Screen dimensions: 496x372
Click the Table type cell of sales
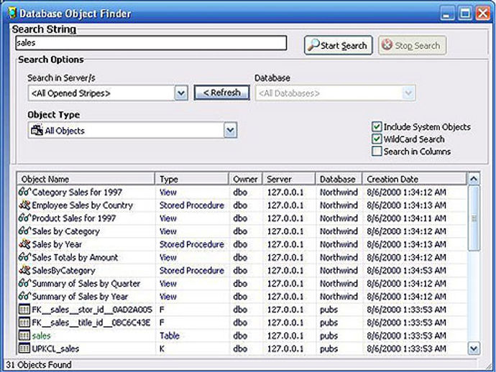(170, 335)
